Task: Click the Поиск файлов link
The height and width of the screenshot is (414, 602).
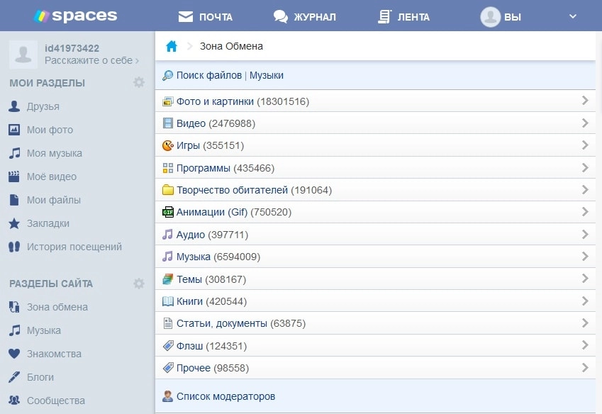Action: coord(209,75)
